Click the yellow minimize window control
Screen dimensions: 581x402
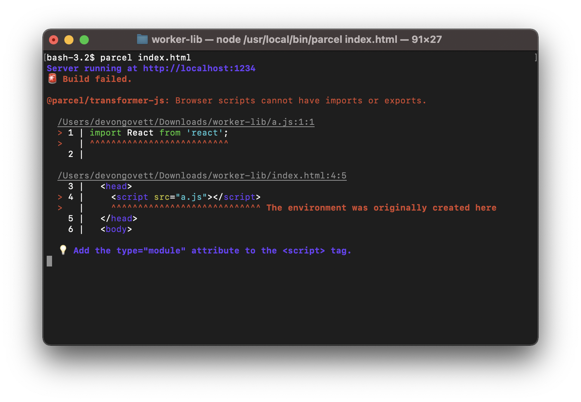pyautogui.click(x=69, y=39)
